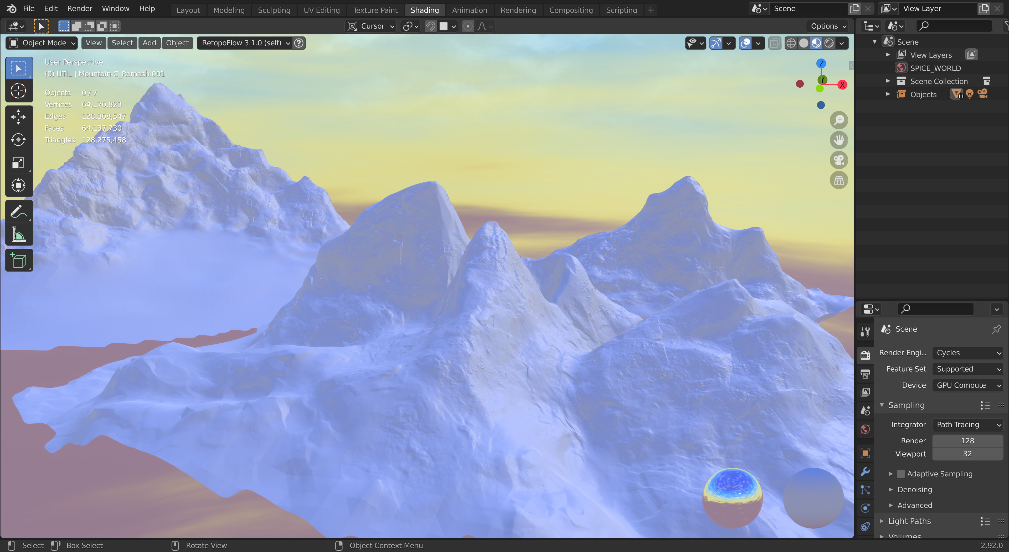Switch to orthographic/perspective grid view button
The width and height of the screenshot is (1009, 552).
[x=839, y=180]
